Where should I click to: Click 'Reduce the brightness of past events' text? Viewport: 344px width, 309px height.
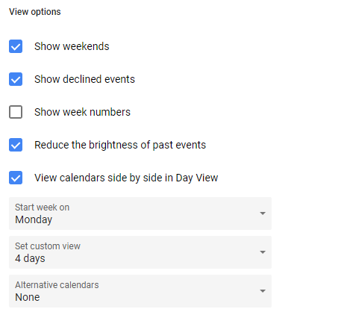click(x=120, y=145)
